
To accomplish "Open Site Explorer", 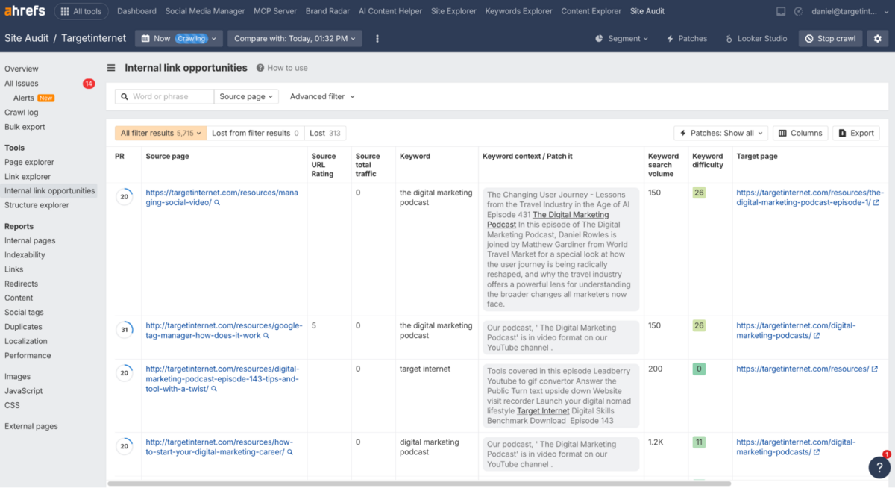I will tap(453, 11).
